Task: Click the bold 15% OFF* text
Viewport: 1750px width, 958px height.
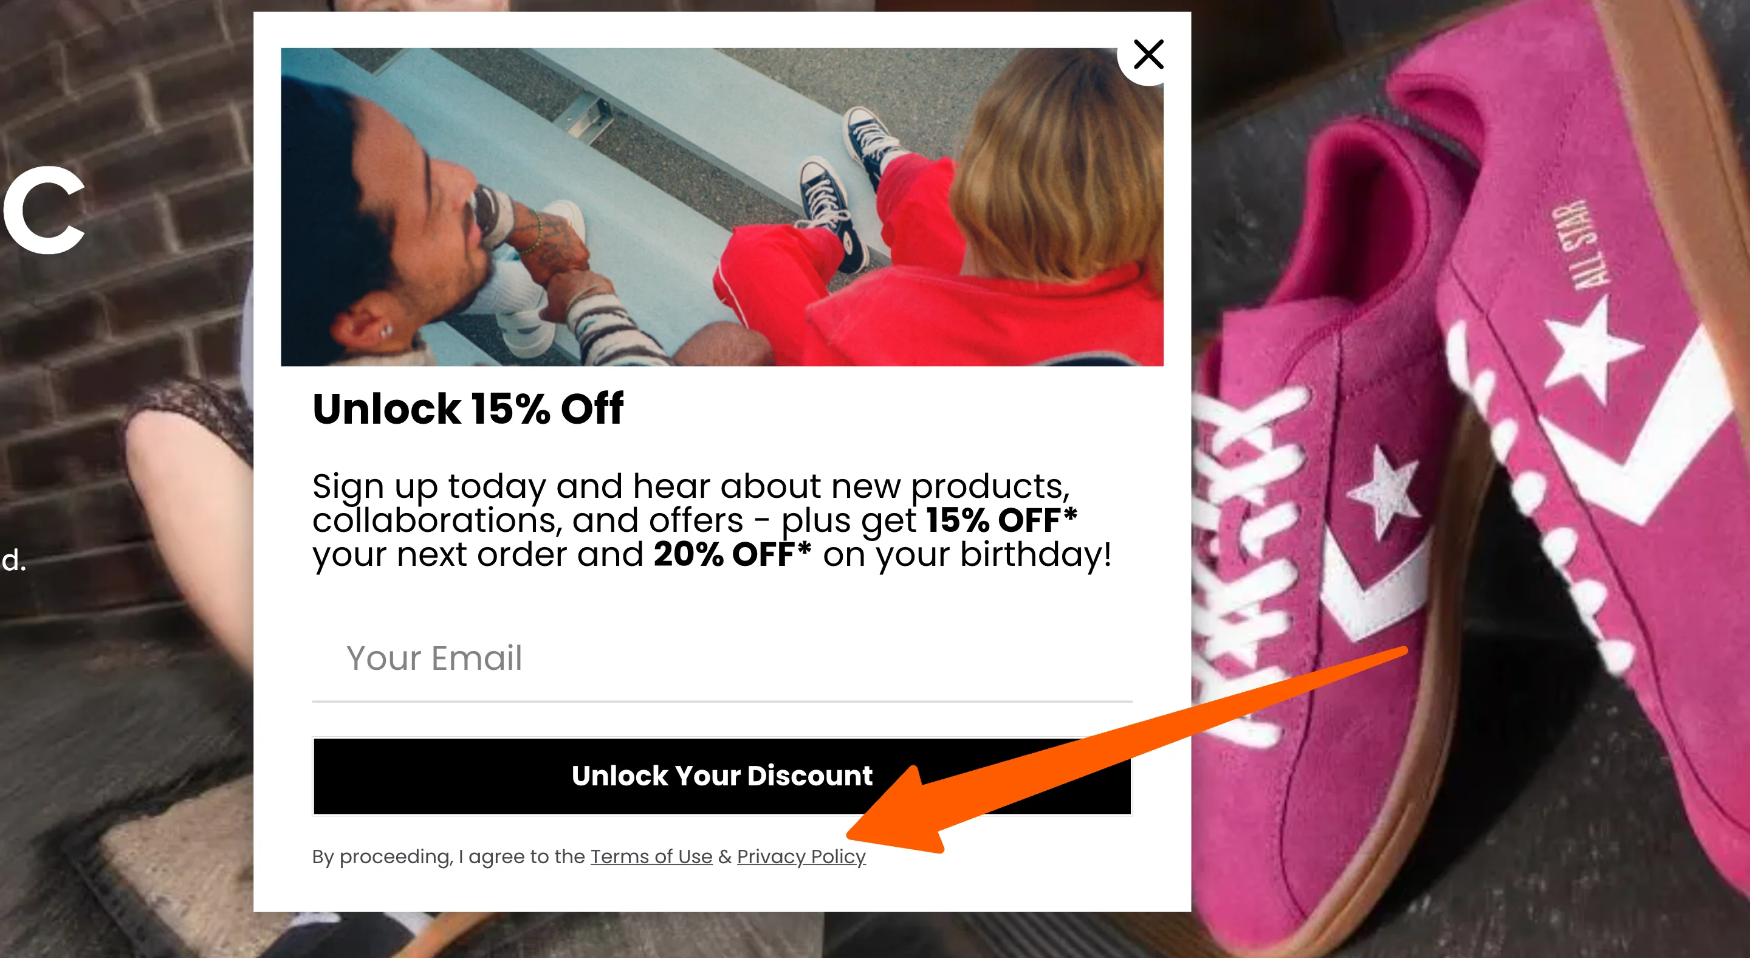Action: coord(1001,520)
